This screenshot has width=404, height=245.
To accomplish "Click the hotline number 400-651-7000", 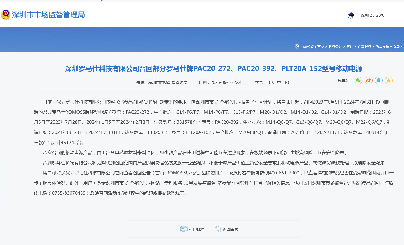I will pos(284,173).
